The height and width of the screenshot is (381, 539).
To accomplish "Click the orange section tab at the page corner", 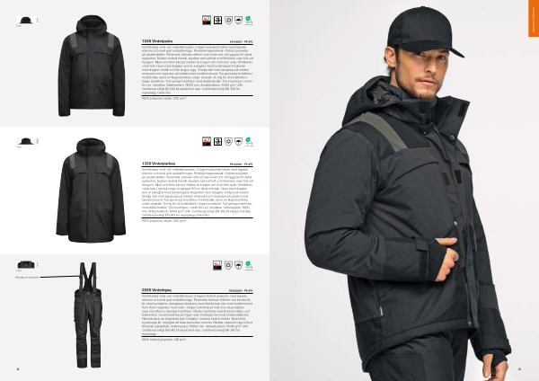I will click(534, 18).
